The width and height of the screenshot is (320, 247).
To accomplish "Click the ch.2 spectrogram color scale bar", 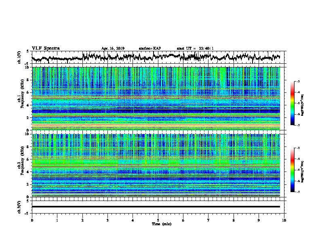I will (x=292, y=170).
